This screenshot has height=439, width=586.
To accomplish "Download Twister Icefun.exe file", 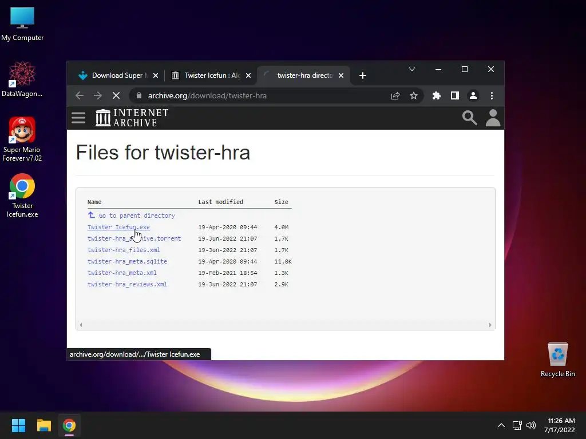I will coord(118,227).
